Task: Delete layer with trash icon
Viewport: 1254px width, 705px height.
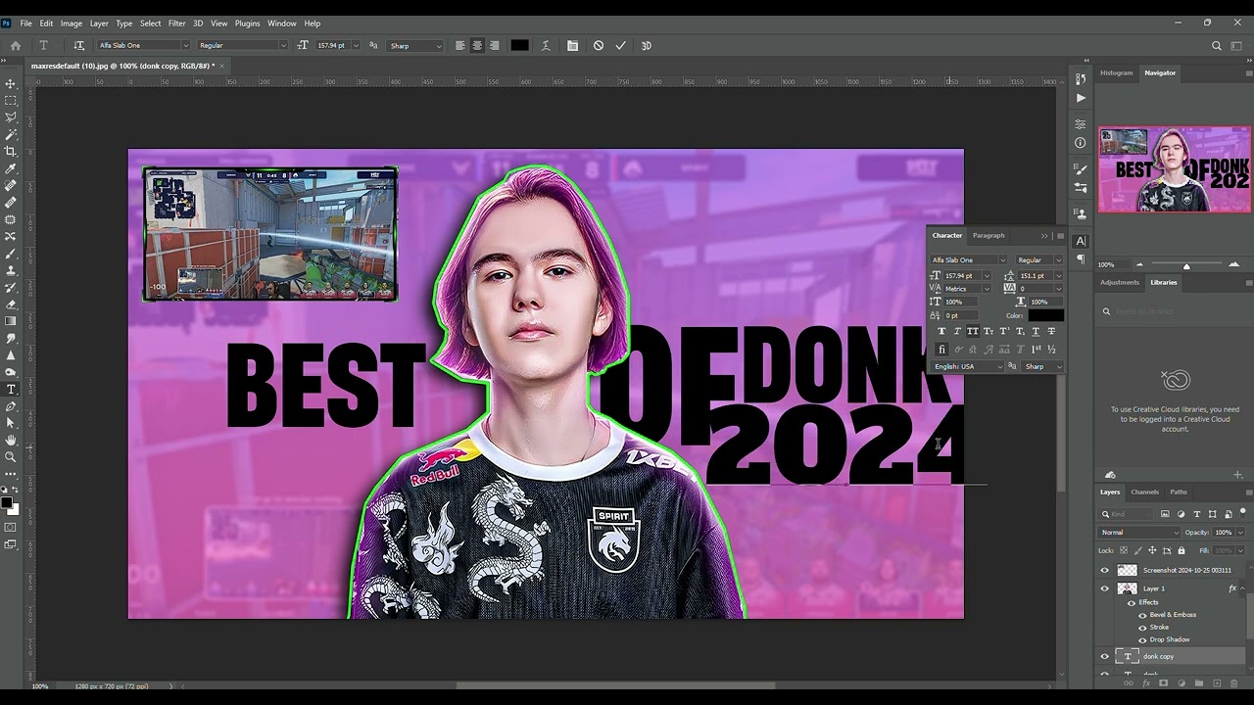Action: 1234,683
